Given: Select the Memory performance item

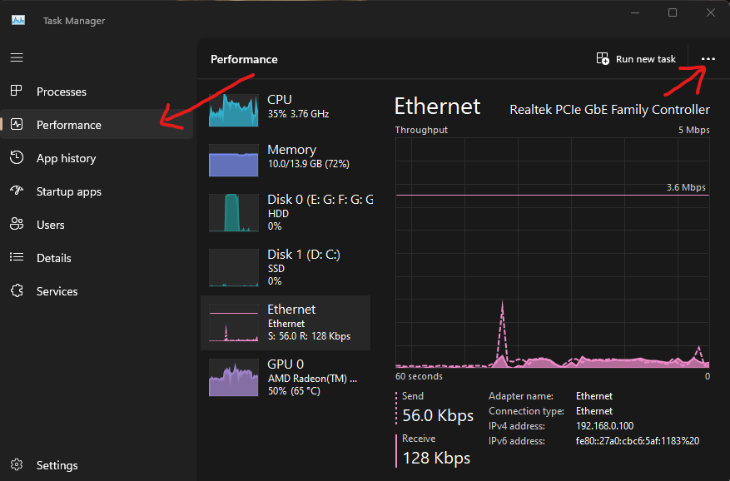Looking at the screenshot, I should pyautogui.click(x=286, y=157).
